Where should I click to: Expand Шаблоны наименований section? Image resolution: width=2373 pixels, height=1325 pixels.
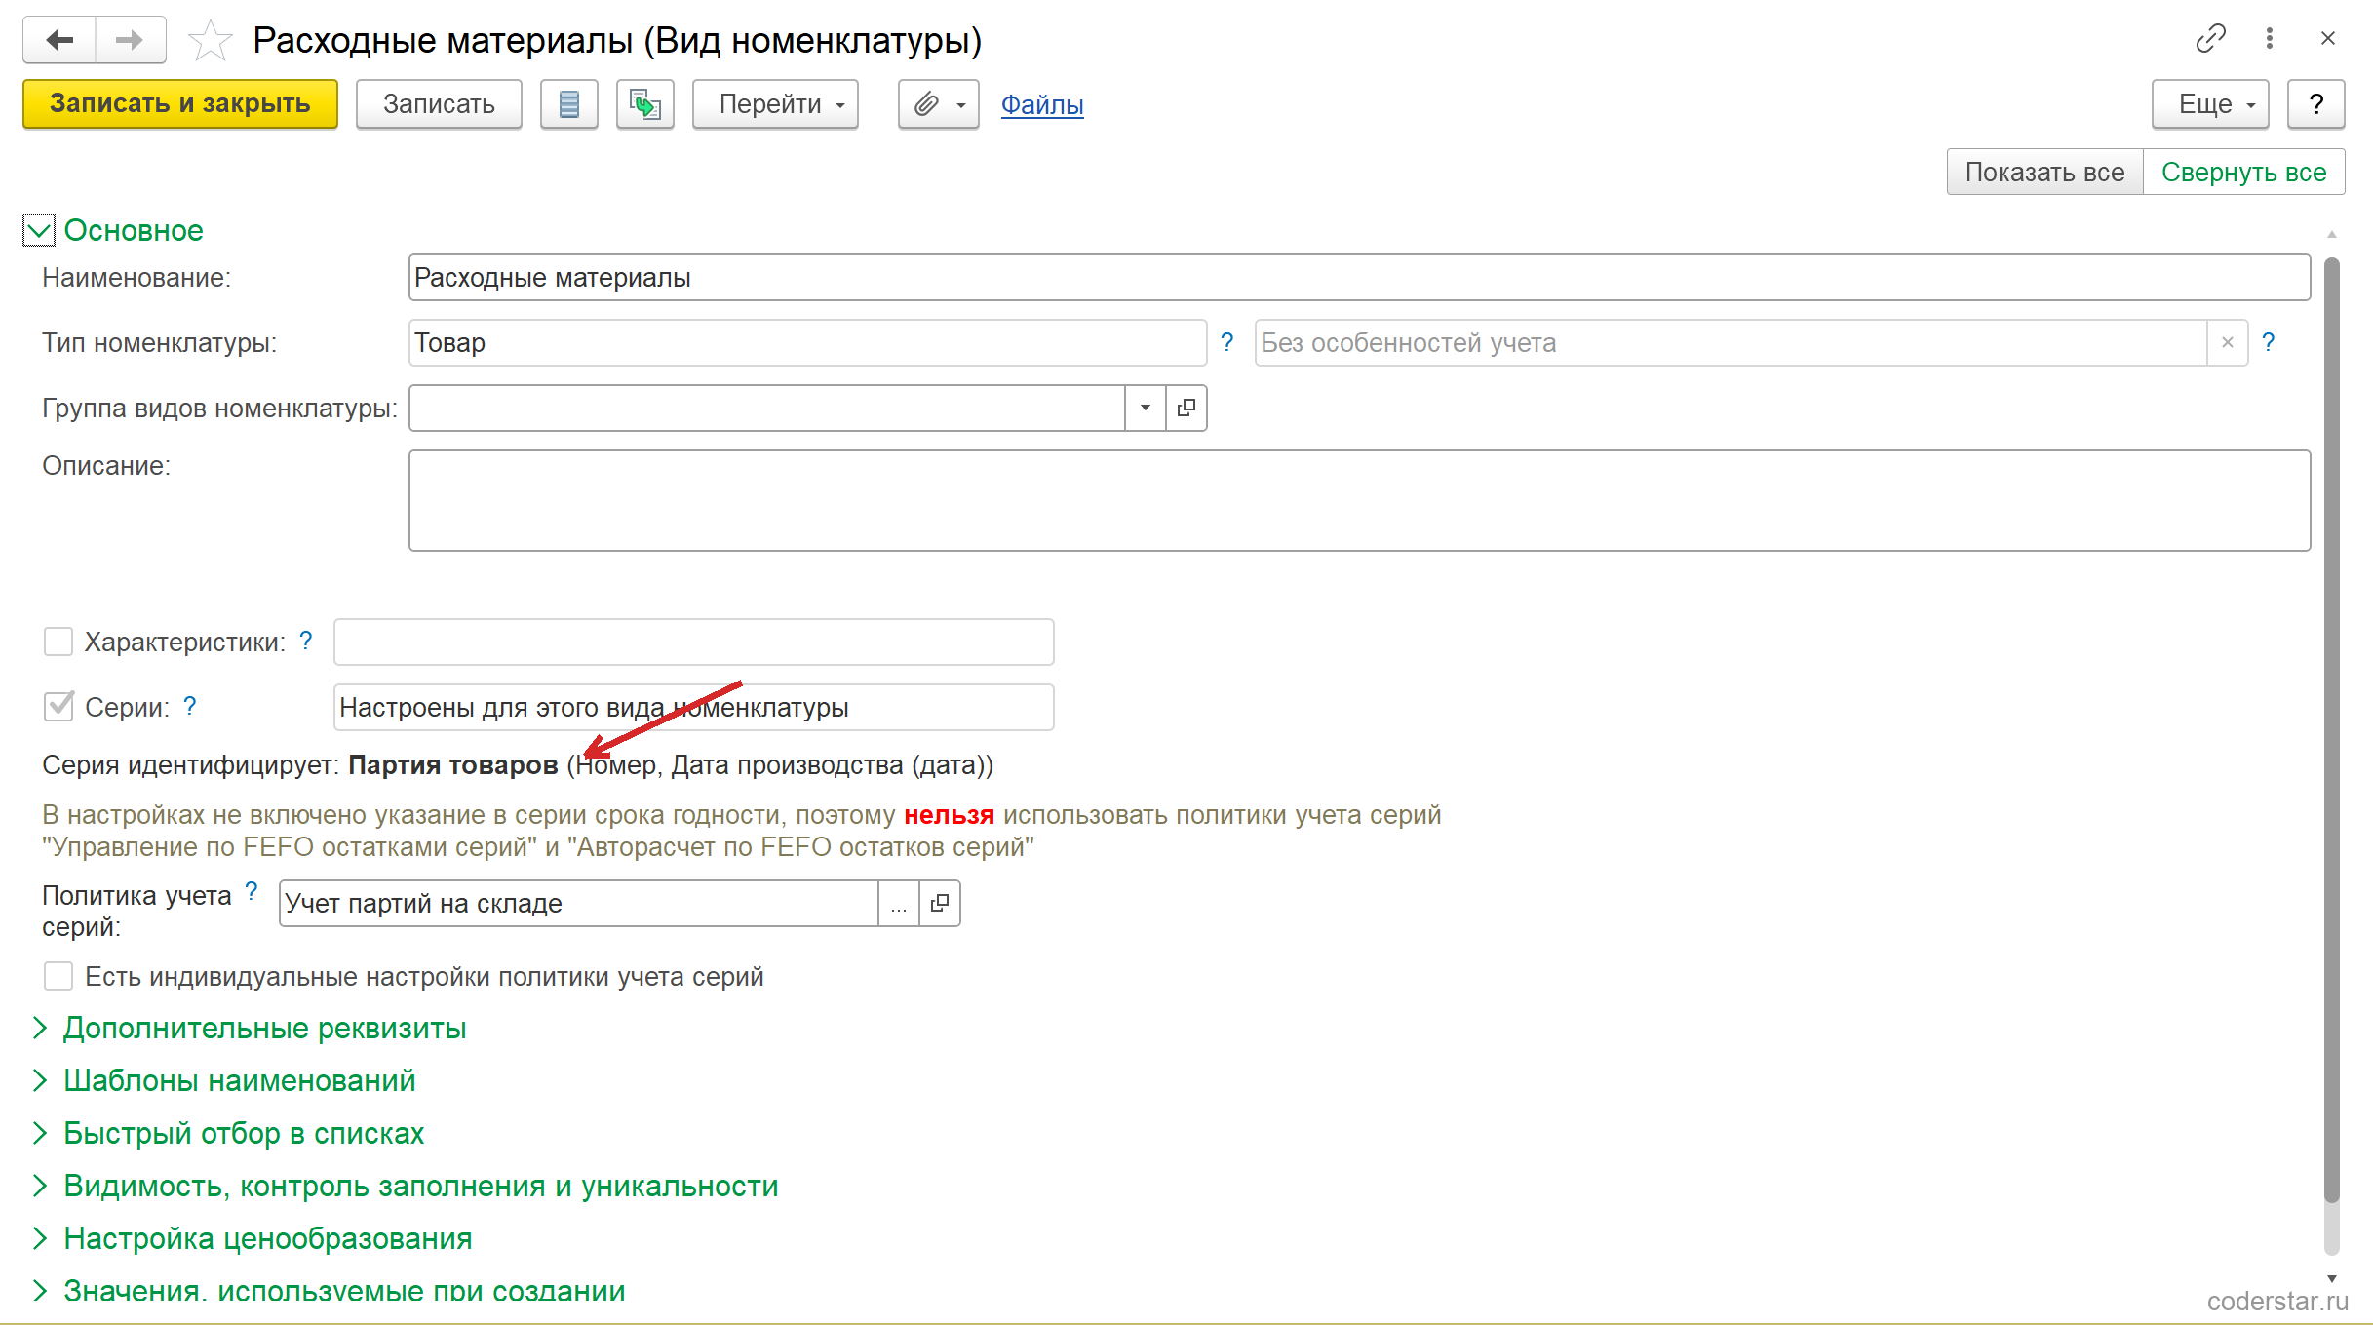coord(239,1081)
